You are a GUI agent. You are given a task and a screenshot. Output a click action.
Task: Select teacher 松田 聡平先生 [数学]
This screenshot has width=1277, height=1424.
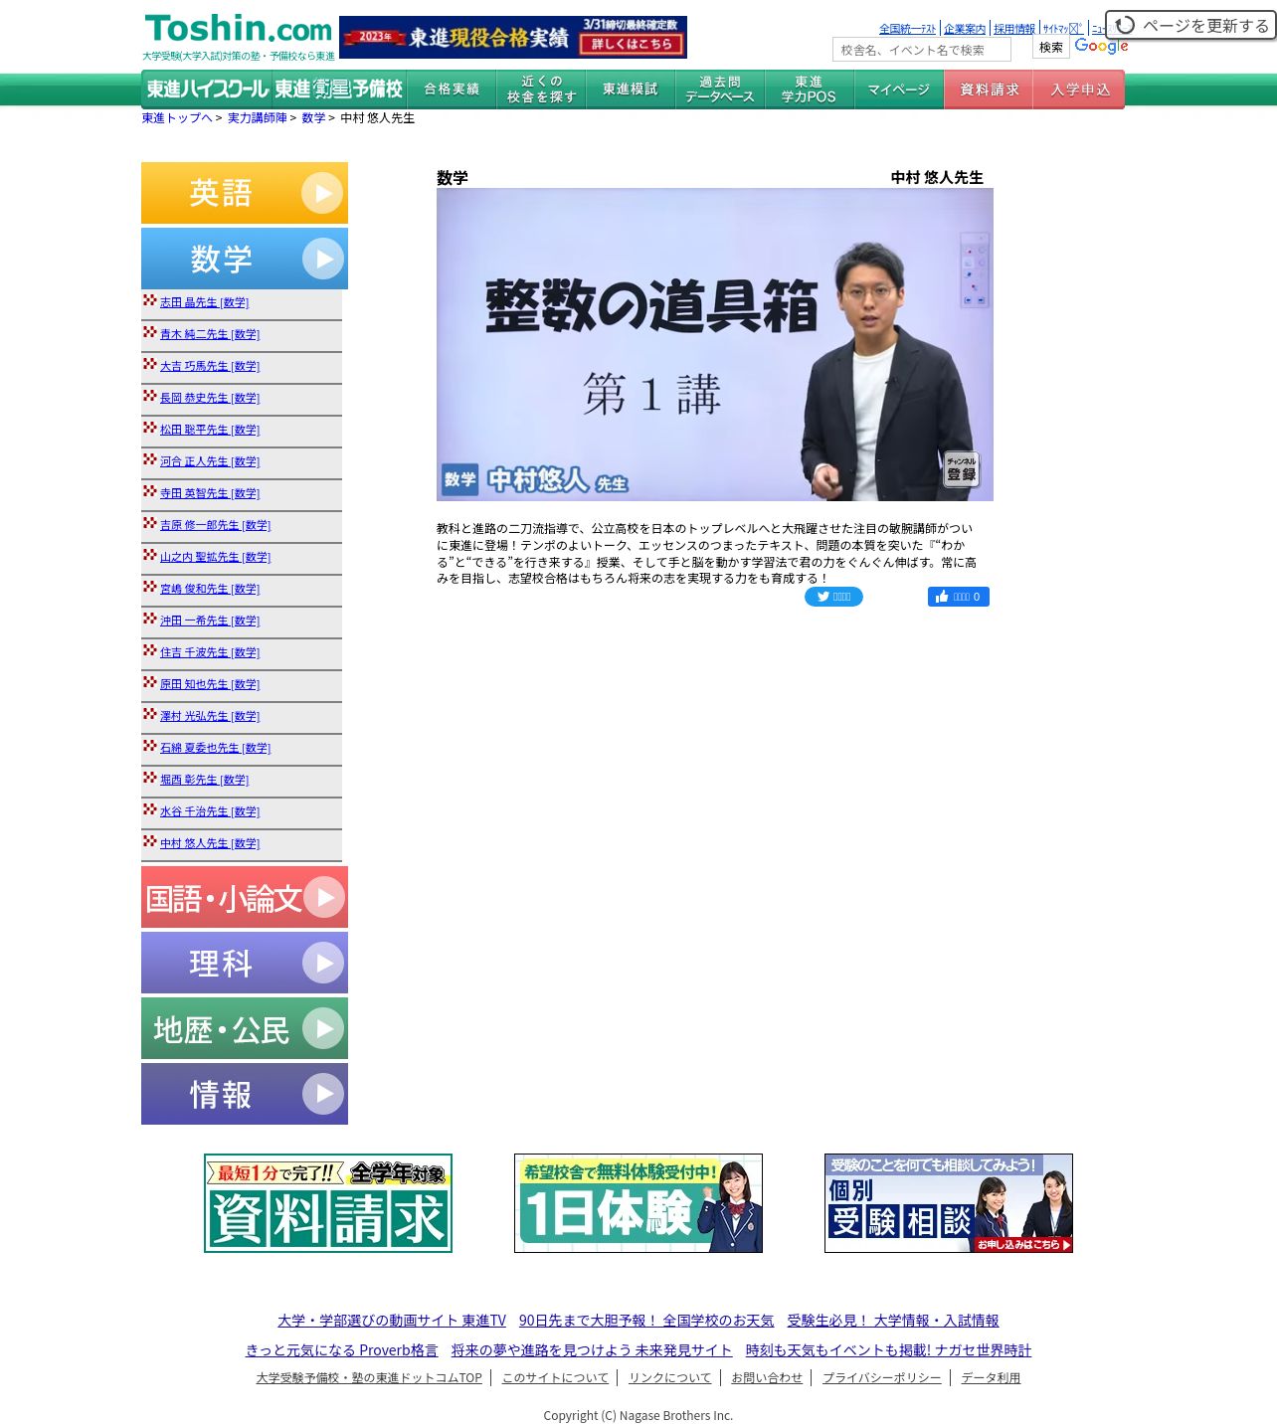(x=210, y=430)
